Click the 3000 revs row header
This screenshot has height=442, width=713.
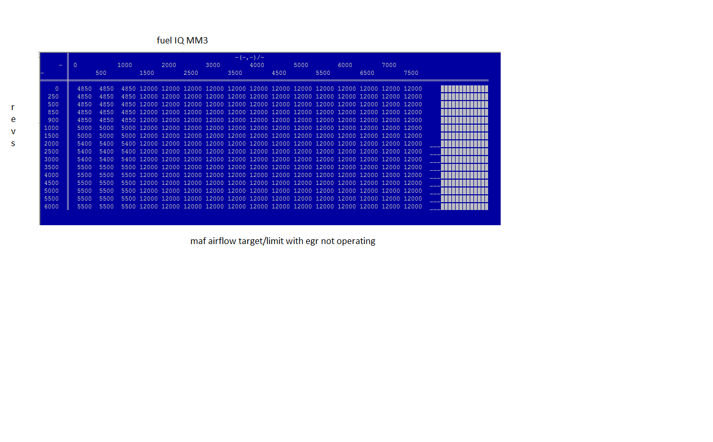click(x=51, y=160)
